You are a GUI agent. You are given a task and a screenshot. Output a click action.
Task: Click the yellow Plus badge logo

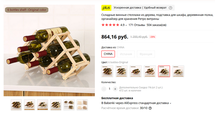(106, 8)
